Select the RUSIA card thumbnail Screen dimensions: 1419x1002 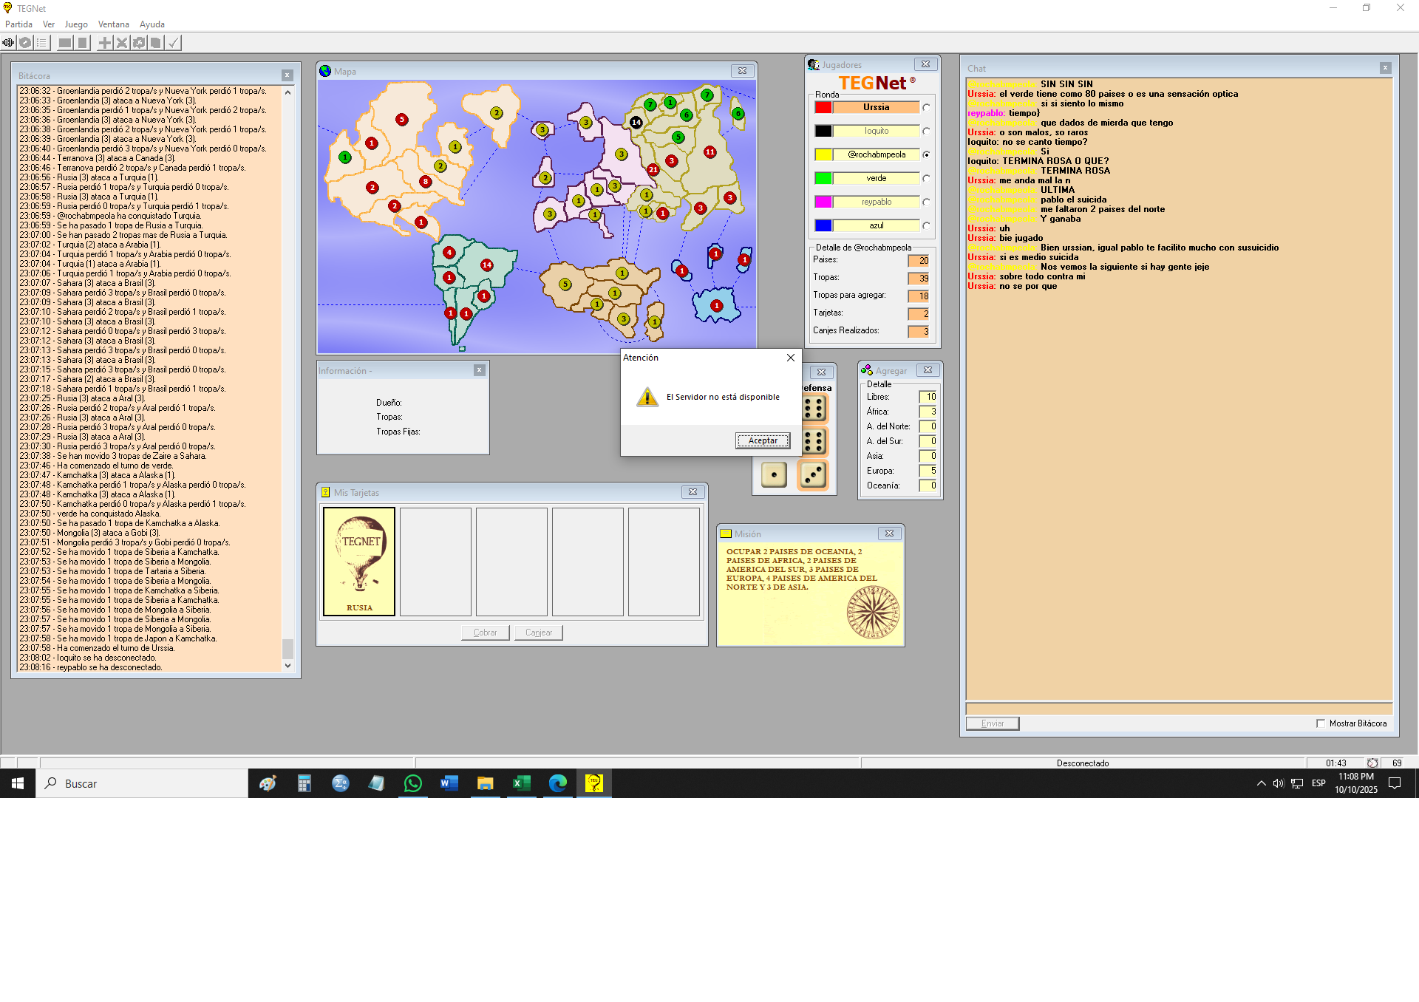pyautogui.click(x=359, y=562)
